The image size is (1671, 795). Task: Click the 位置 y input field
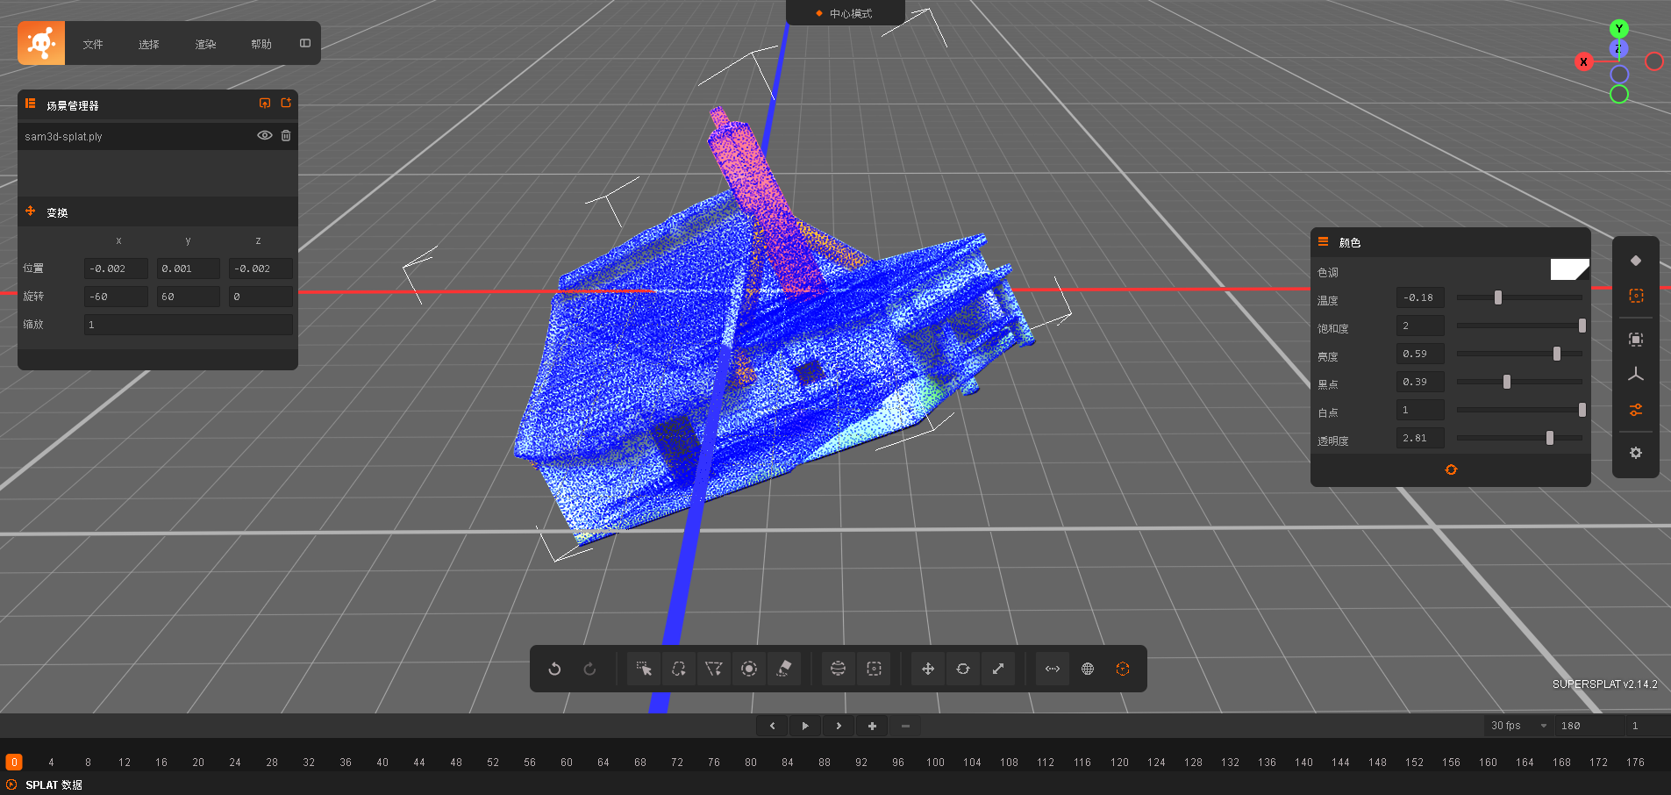point(188,269)
